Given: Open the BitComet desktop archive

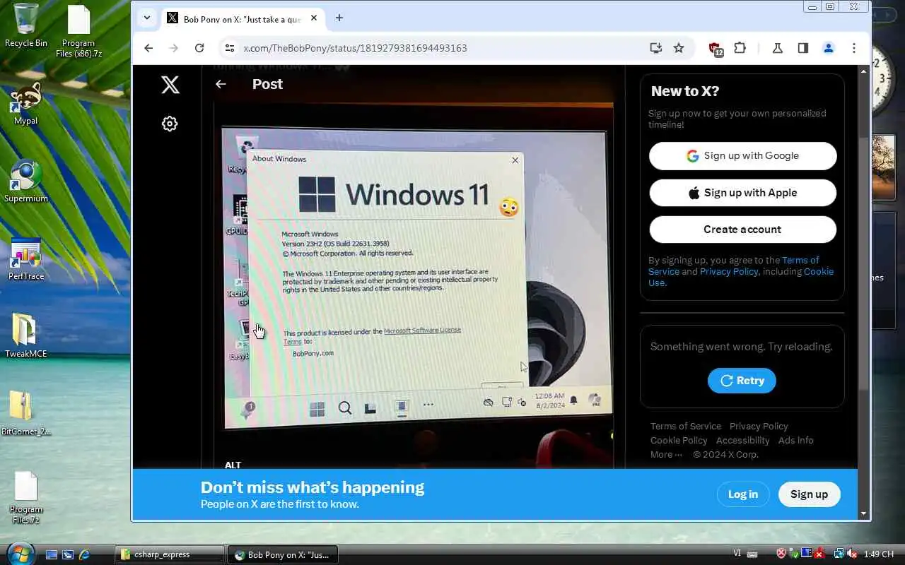Looking at the screenshot, I should point(26,414).
